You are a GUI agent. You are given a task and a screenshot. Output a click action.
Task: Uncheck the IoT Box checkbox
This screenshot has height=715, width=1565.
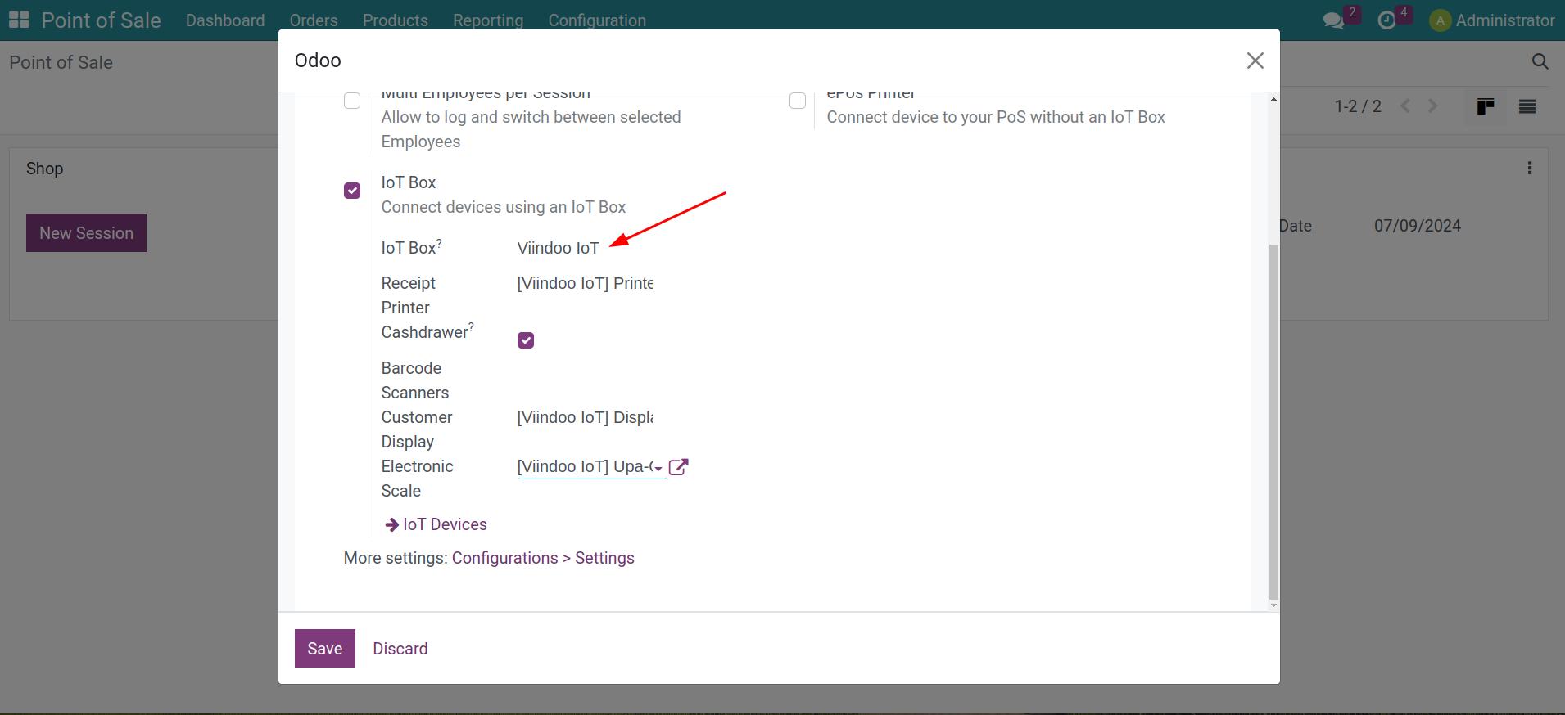click(352, 191)
